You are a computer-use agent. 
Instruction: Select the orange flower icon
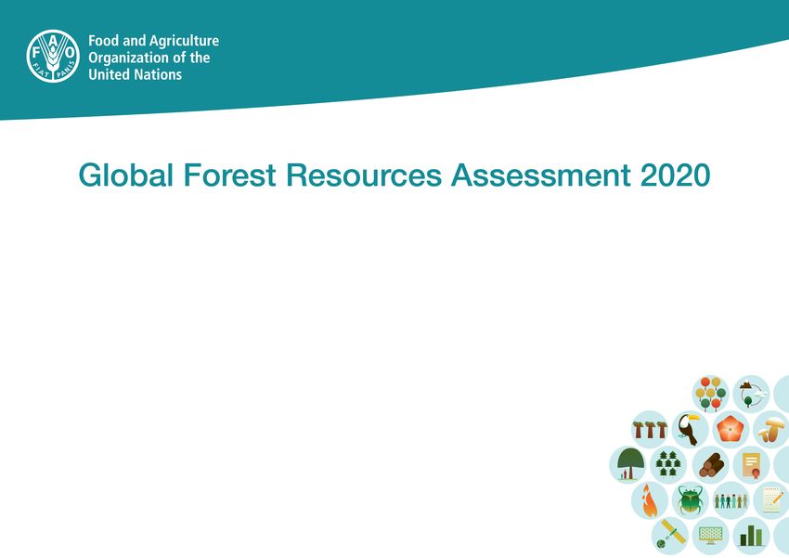731,429
